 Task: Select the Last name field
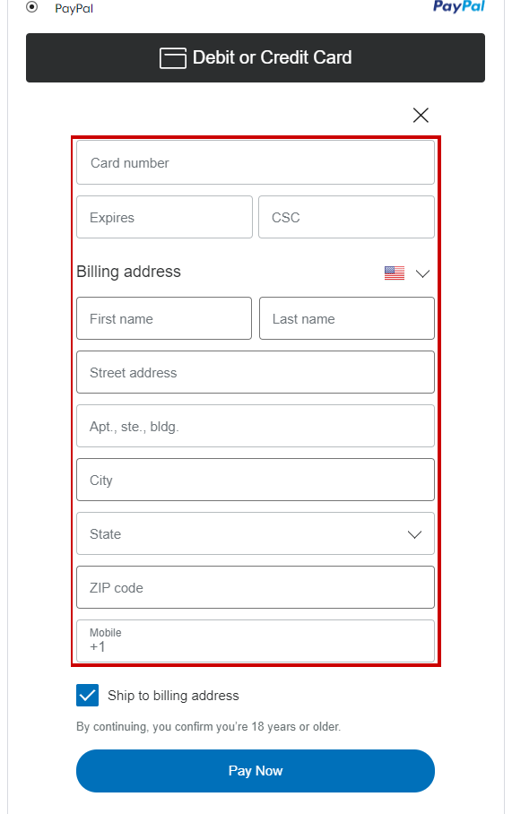tap(347, 318)
